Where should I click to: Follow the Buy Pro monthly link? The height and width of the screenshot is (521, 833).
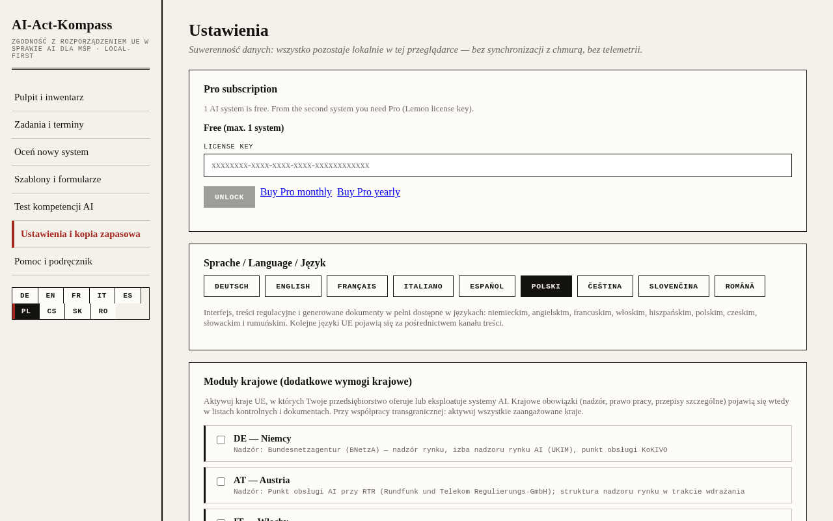[296, 192]
